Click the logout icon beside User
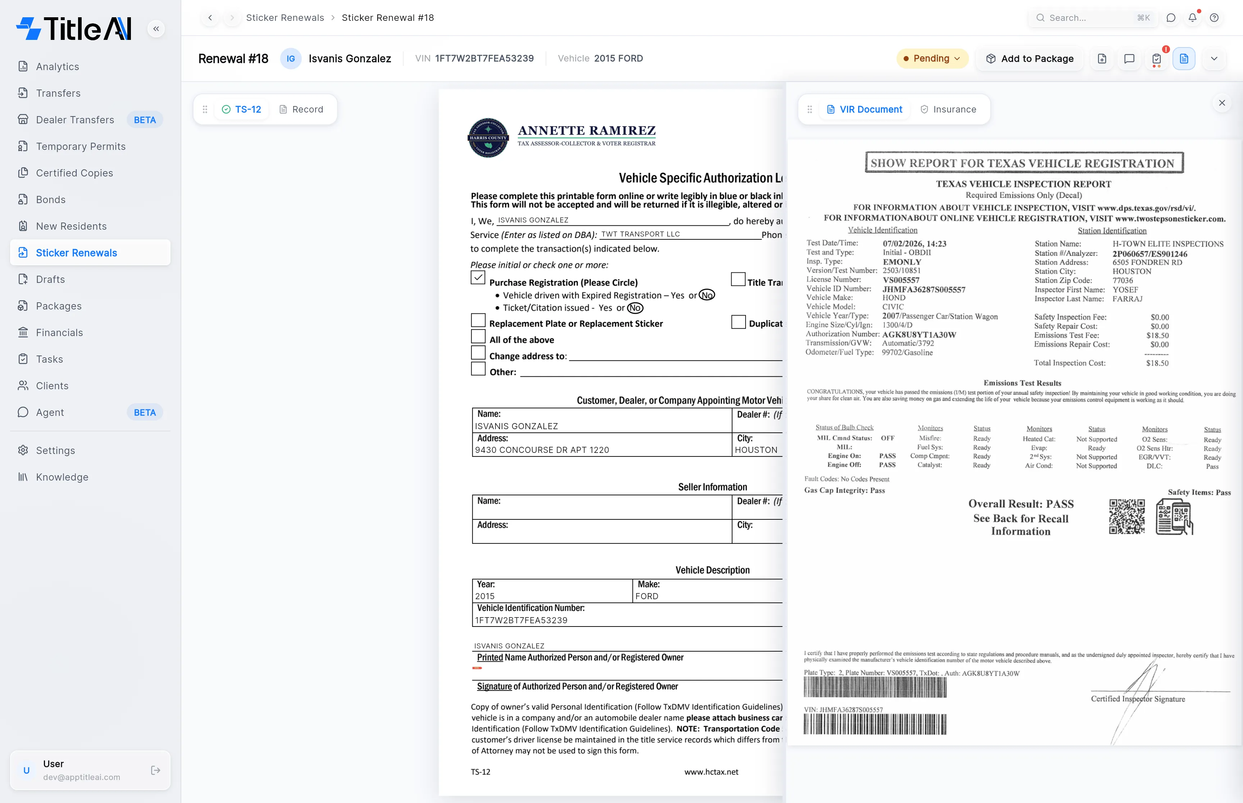This screenshot has height=803, width=1243. 155,770
